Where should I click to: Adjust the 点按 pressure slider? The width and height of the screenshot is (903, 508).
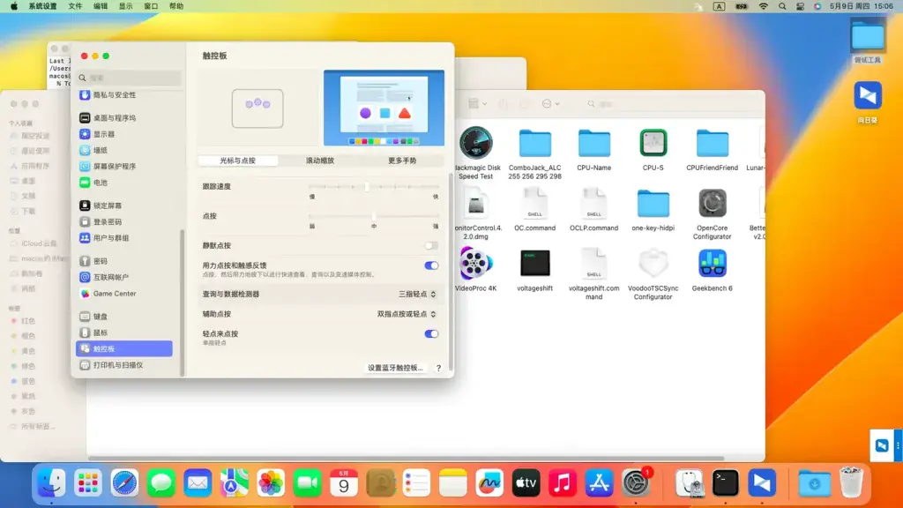point(374,216)
